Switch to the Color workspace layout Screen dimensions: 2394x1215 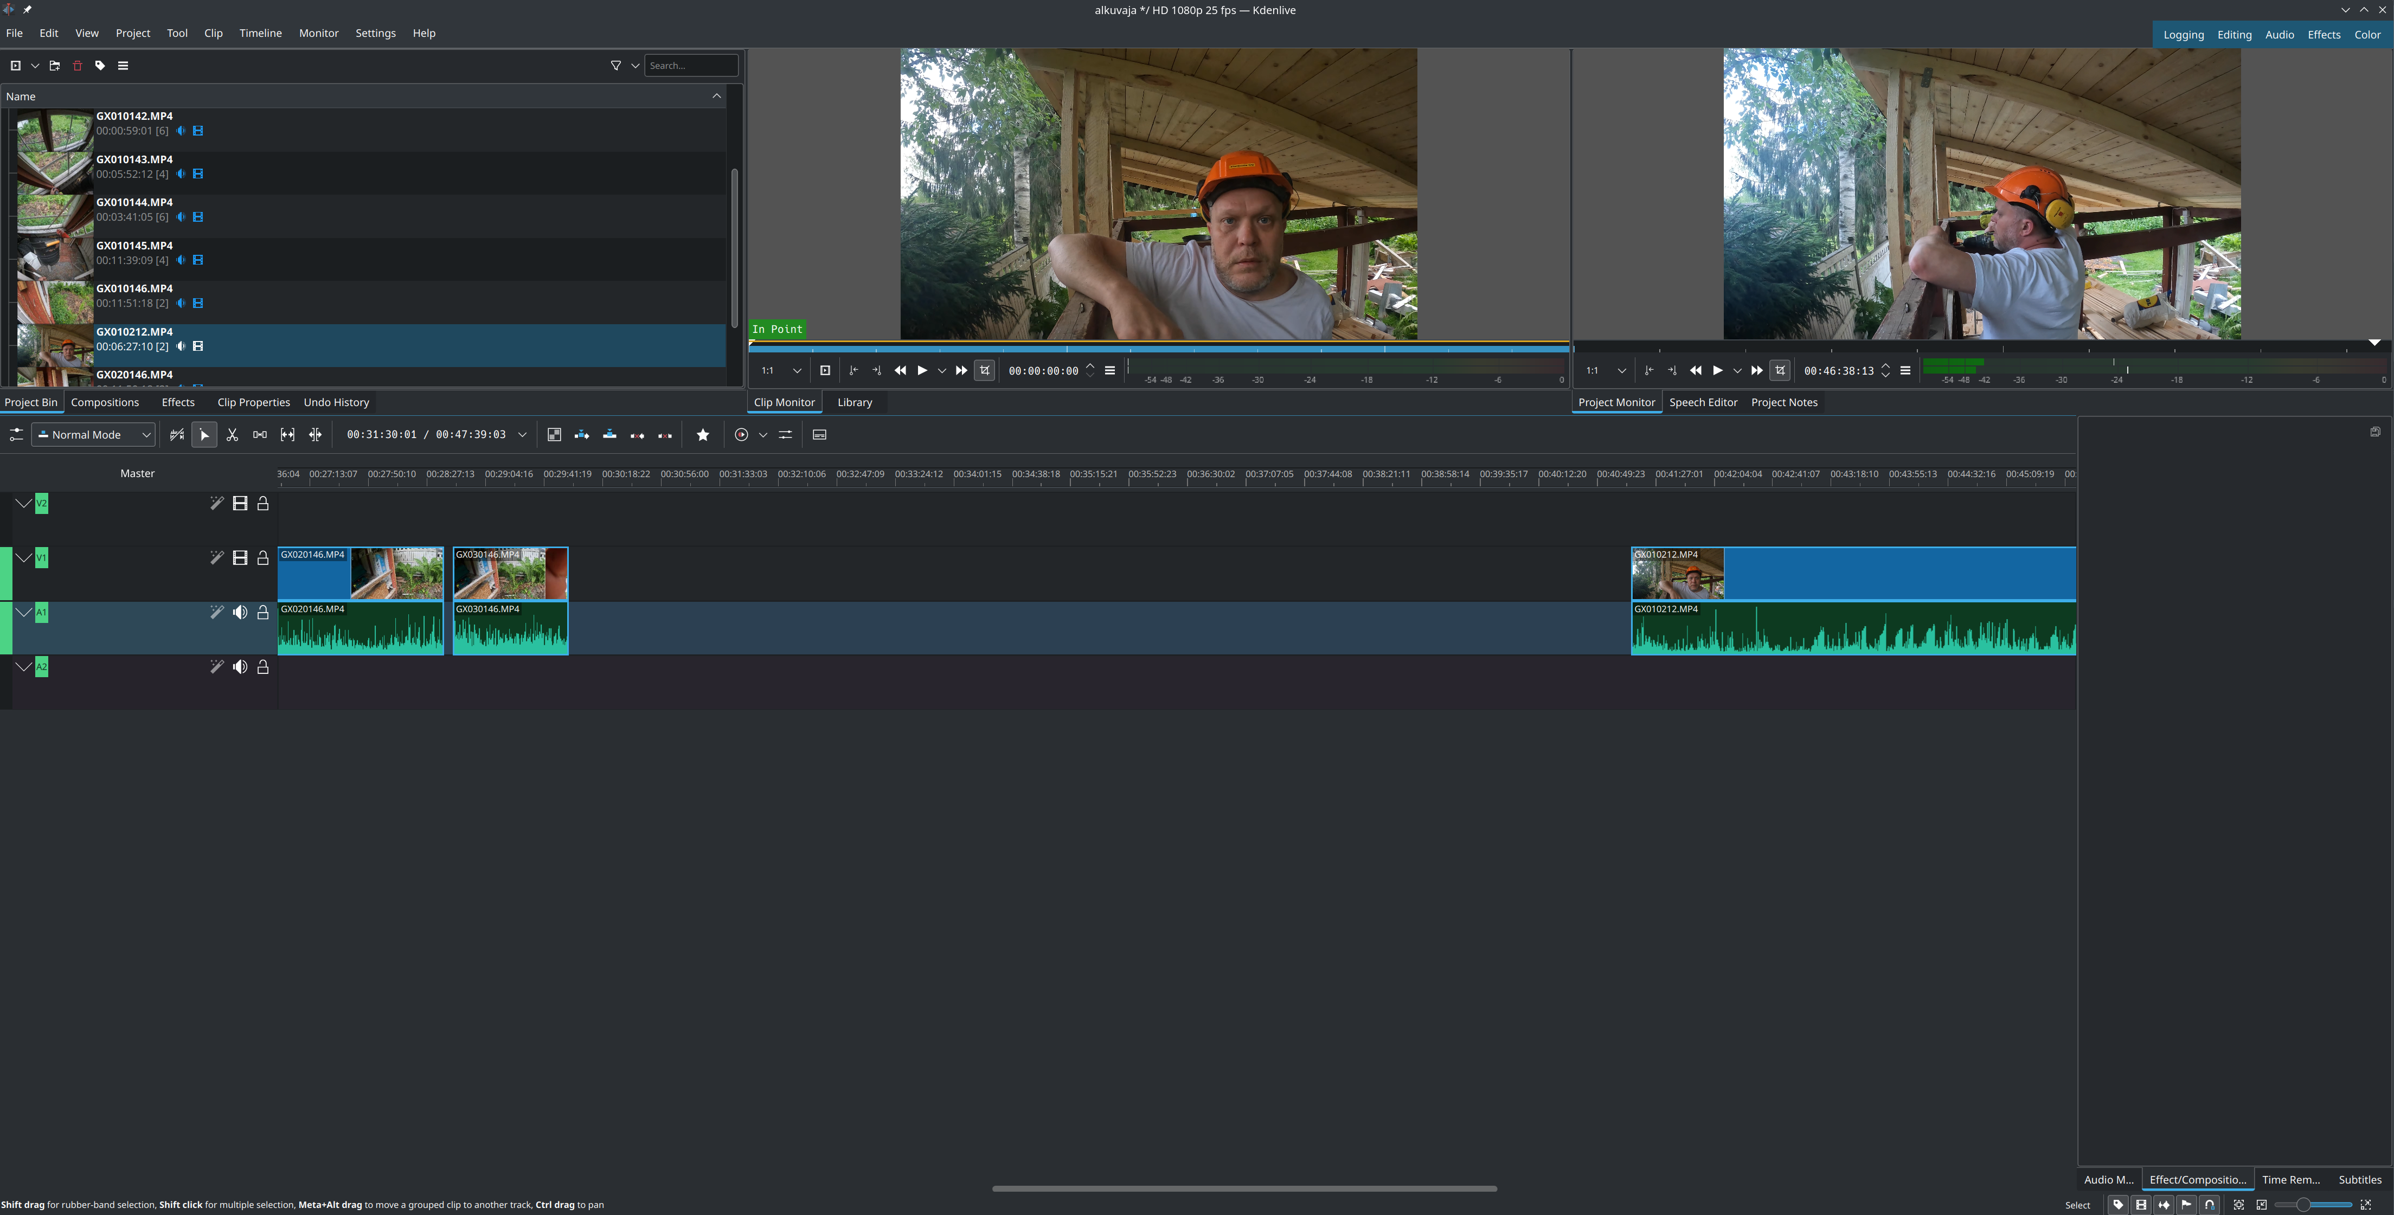coord(2367,35)
